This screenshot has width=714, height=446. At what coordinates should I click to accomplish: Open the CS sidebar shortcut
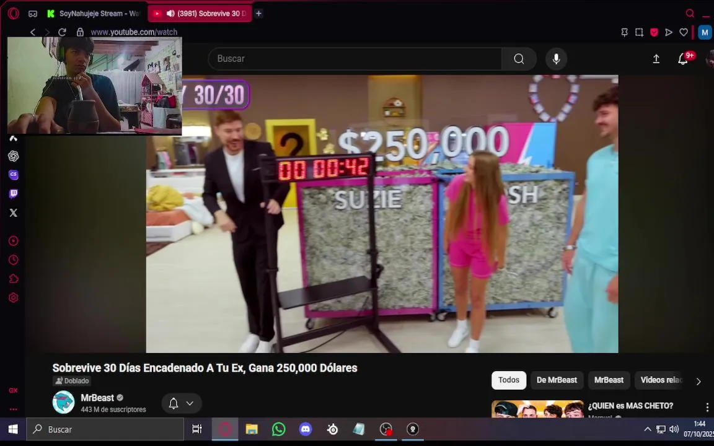(x=13, y=175)
